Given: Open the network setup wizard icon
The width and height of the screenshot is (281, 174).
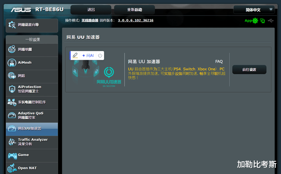Looking at the screenshot, I should (x=12, y=25).
